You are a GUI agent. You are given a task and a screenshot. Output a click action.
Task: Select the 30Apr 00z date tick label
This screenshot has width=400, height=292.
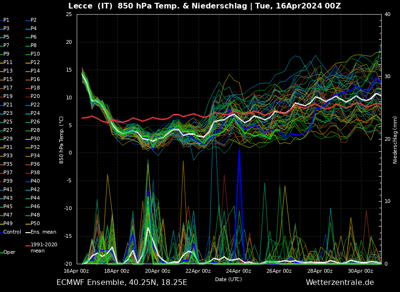[360, 271]
